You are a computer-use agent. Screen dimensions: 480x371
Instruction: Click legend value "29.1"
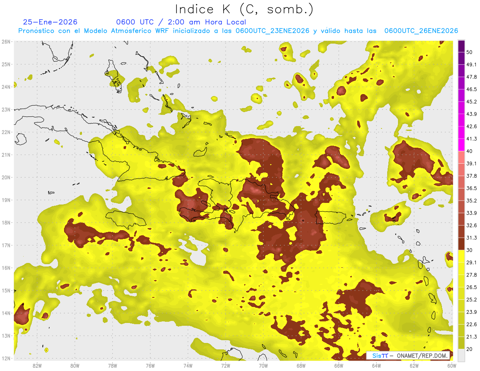[472, 263]
